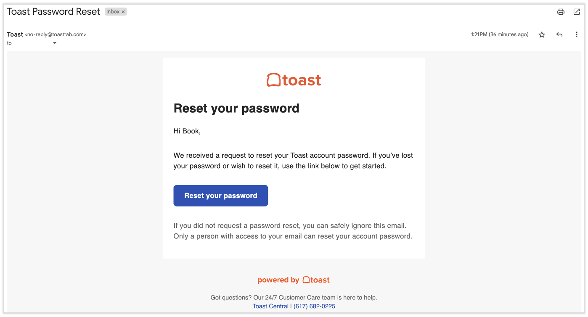Click the subject line Toast Password Reset
Viewport: 588px width, 317px height.
pos(53,11)
